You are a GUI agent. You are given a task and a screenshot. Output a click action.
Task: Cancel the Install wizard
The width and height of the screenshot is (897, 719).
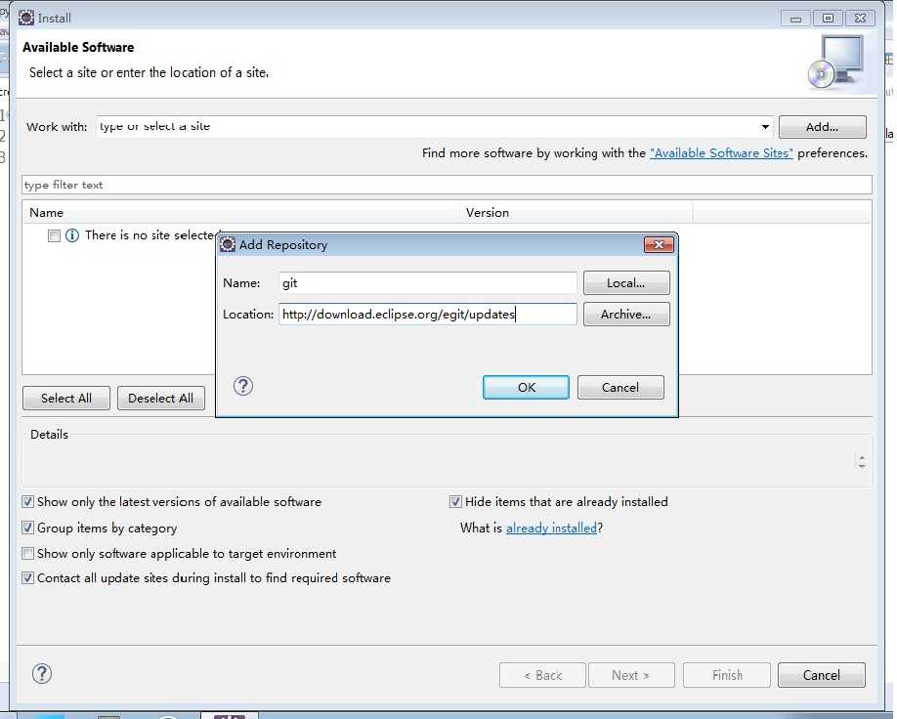tap(822, 675)
